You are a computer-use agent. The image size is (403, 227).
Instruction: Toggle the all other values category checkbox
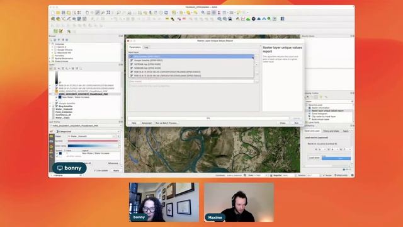57,156
